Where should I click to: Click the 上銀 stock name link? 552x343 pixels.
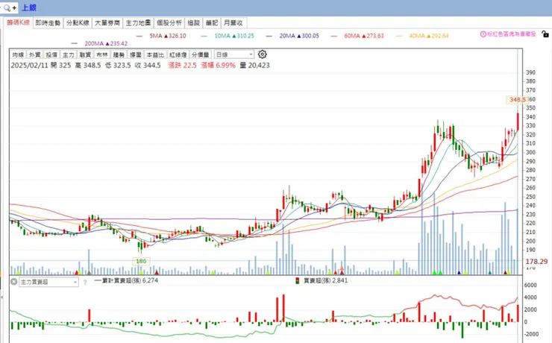29,7
